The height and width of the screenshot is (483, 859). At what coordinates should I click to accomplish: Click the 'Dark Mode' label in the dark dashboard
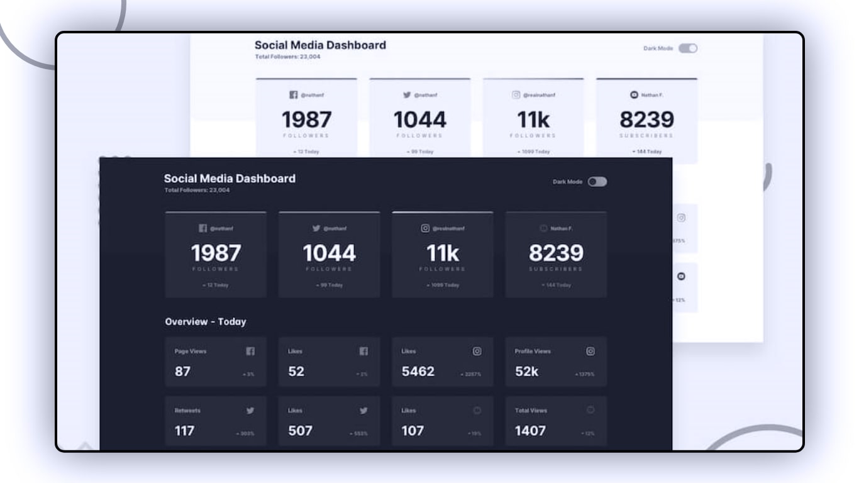568,182
